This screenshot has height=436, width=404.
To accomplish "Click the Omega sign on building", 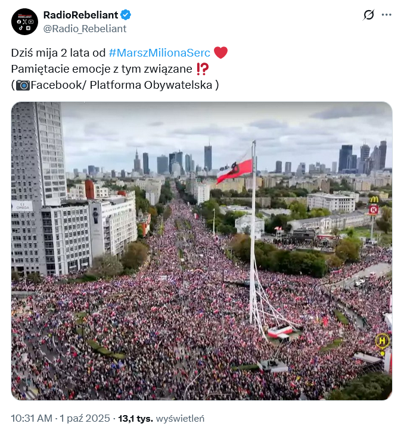I will (22, 206).
